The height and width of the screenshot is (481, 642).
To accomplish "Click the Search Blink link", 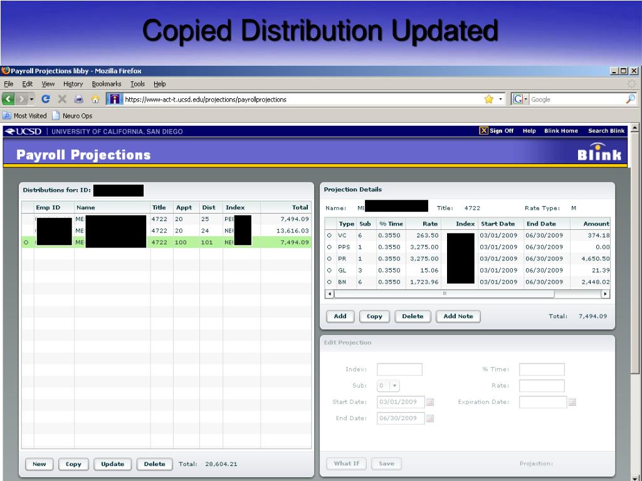I will click(606, 131).
